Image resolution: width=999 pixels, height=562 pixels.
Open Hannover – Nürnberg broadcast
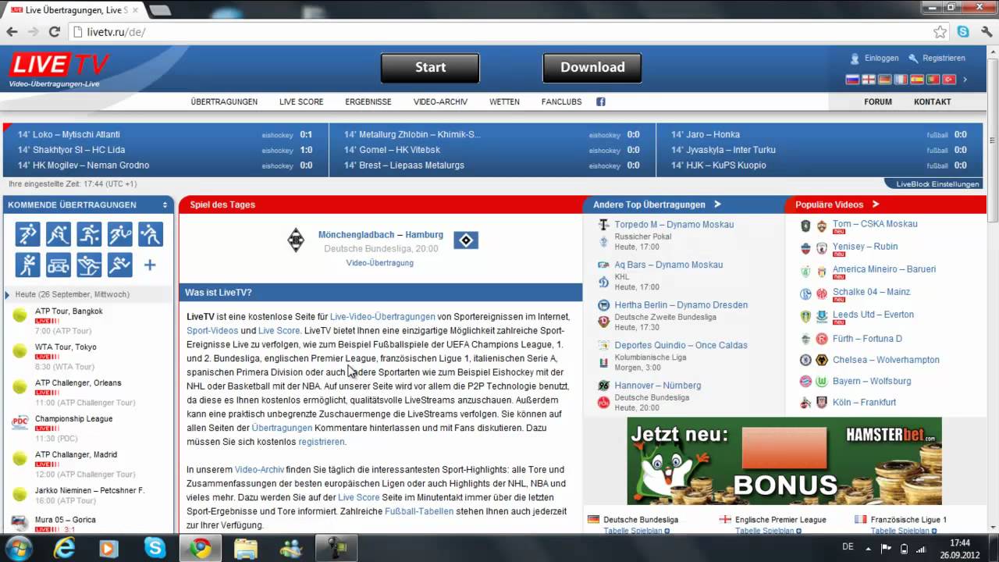(x=657, y=385)
